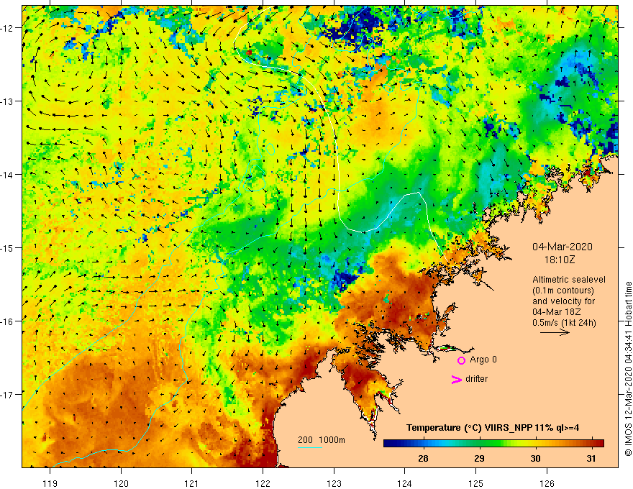Click the longitude axis label 121
Screen dimensions: 633x489
pyautogui.click(x=192, y=483)
